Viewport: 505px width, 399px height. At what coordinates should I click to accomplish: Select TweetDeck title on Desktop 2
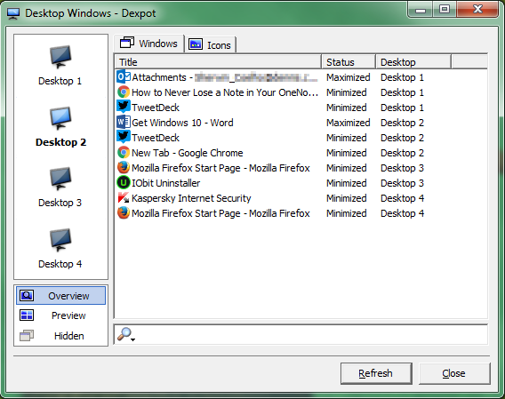coord(156,138)
